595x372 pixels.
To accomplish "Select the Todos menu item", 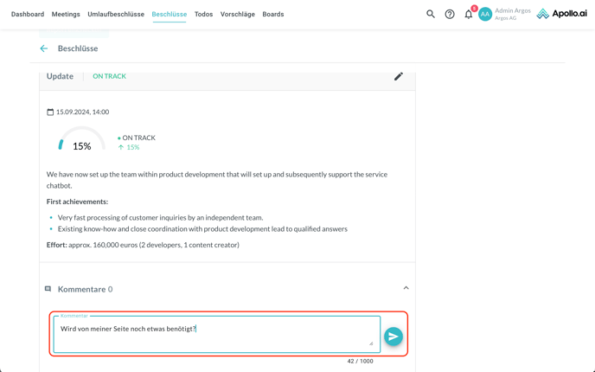I will click(x=203, y=15).
